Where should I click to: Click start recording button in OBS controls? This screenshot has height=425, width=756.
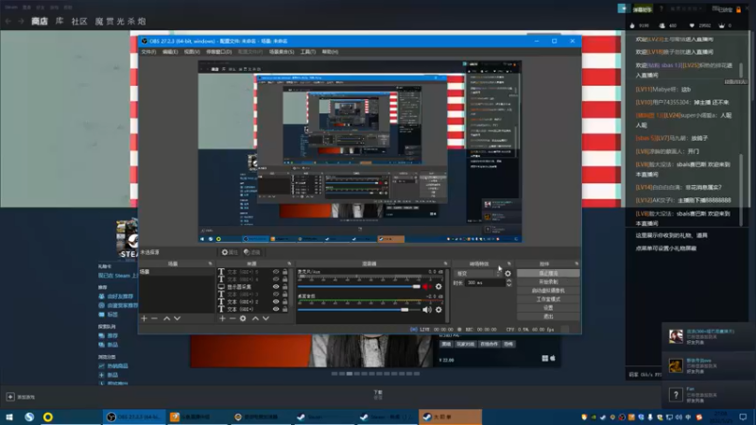click(x=548, y=281)
